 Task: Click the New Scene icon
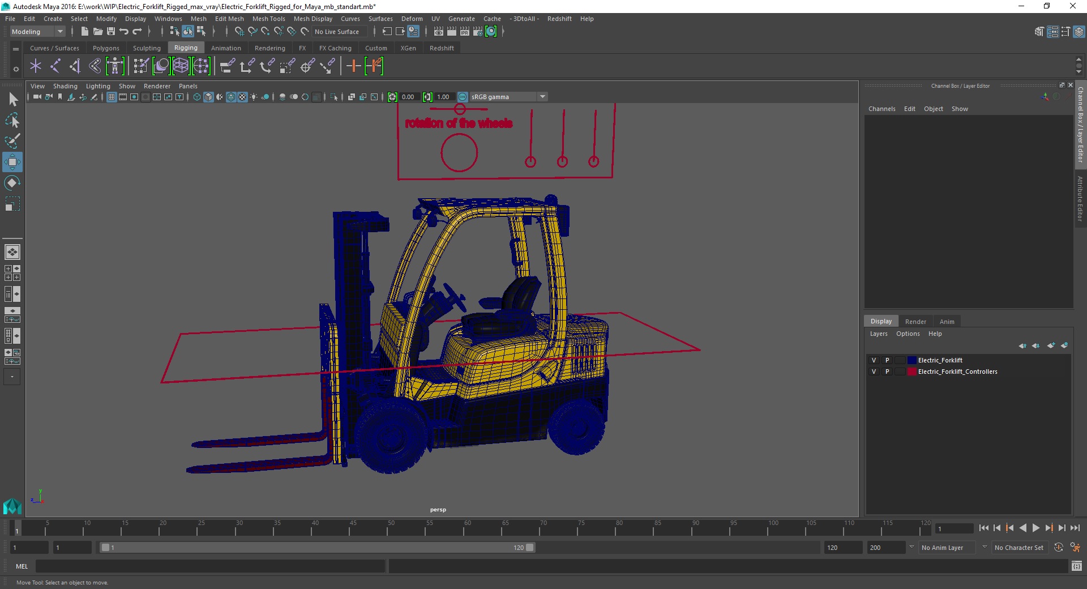click(x=84, y=32)
